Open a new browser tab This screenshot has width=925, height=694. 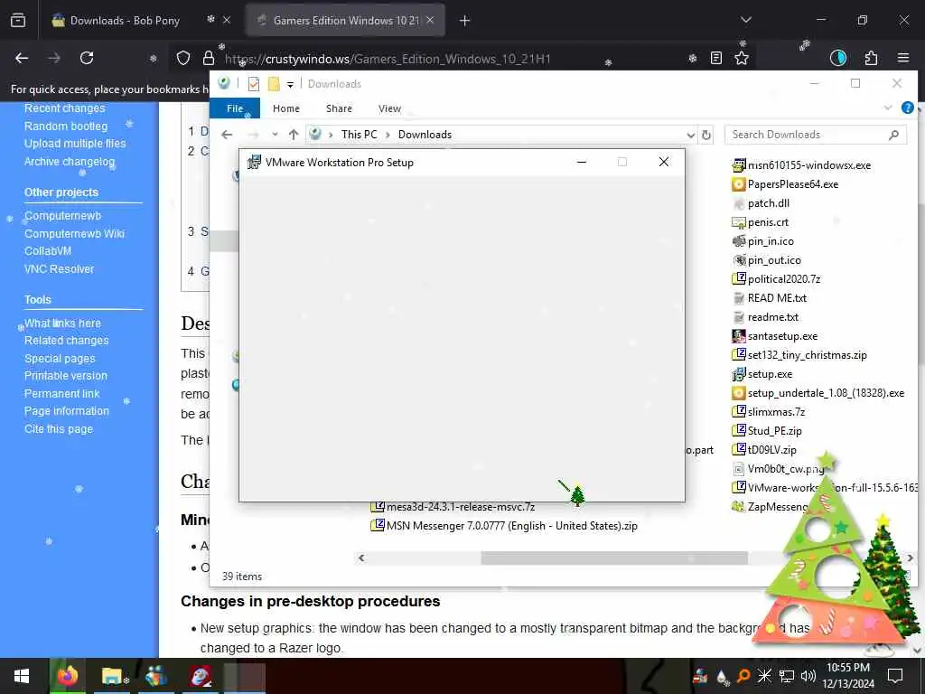point(465,21)
